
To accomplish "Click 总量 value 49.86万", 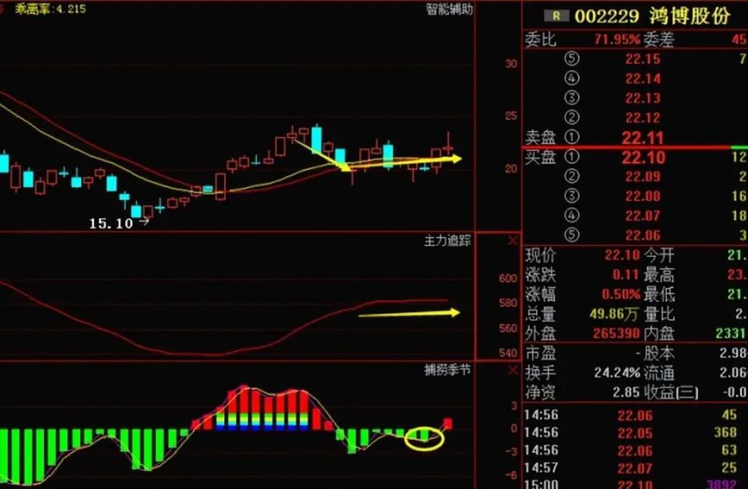I will [x=614, y=314].
